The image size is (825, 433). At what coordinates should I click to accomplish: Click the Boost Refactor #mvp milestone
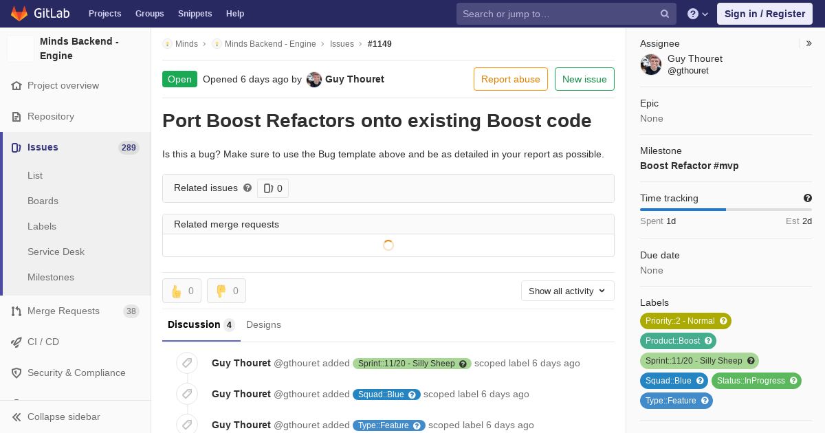[x=690, y=166]
